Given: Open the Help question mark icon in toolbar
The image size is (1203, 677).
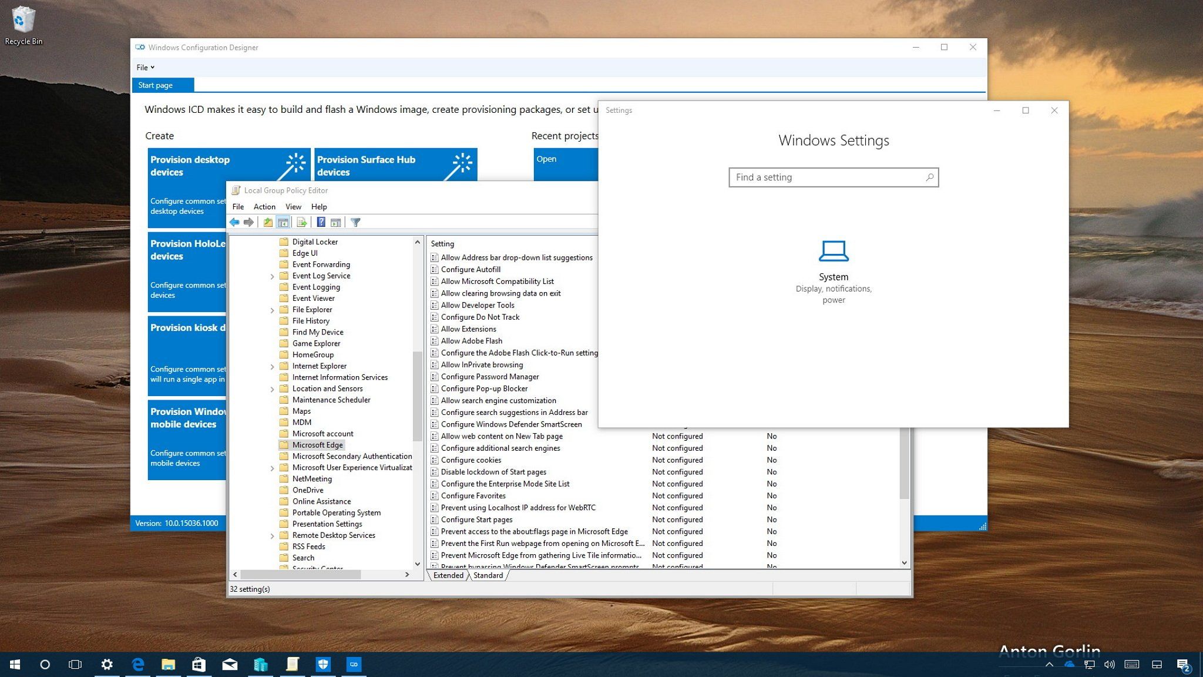Looking at the screenshot, I should tap(321, 222).
